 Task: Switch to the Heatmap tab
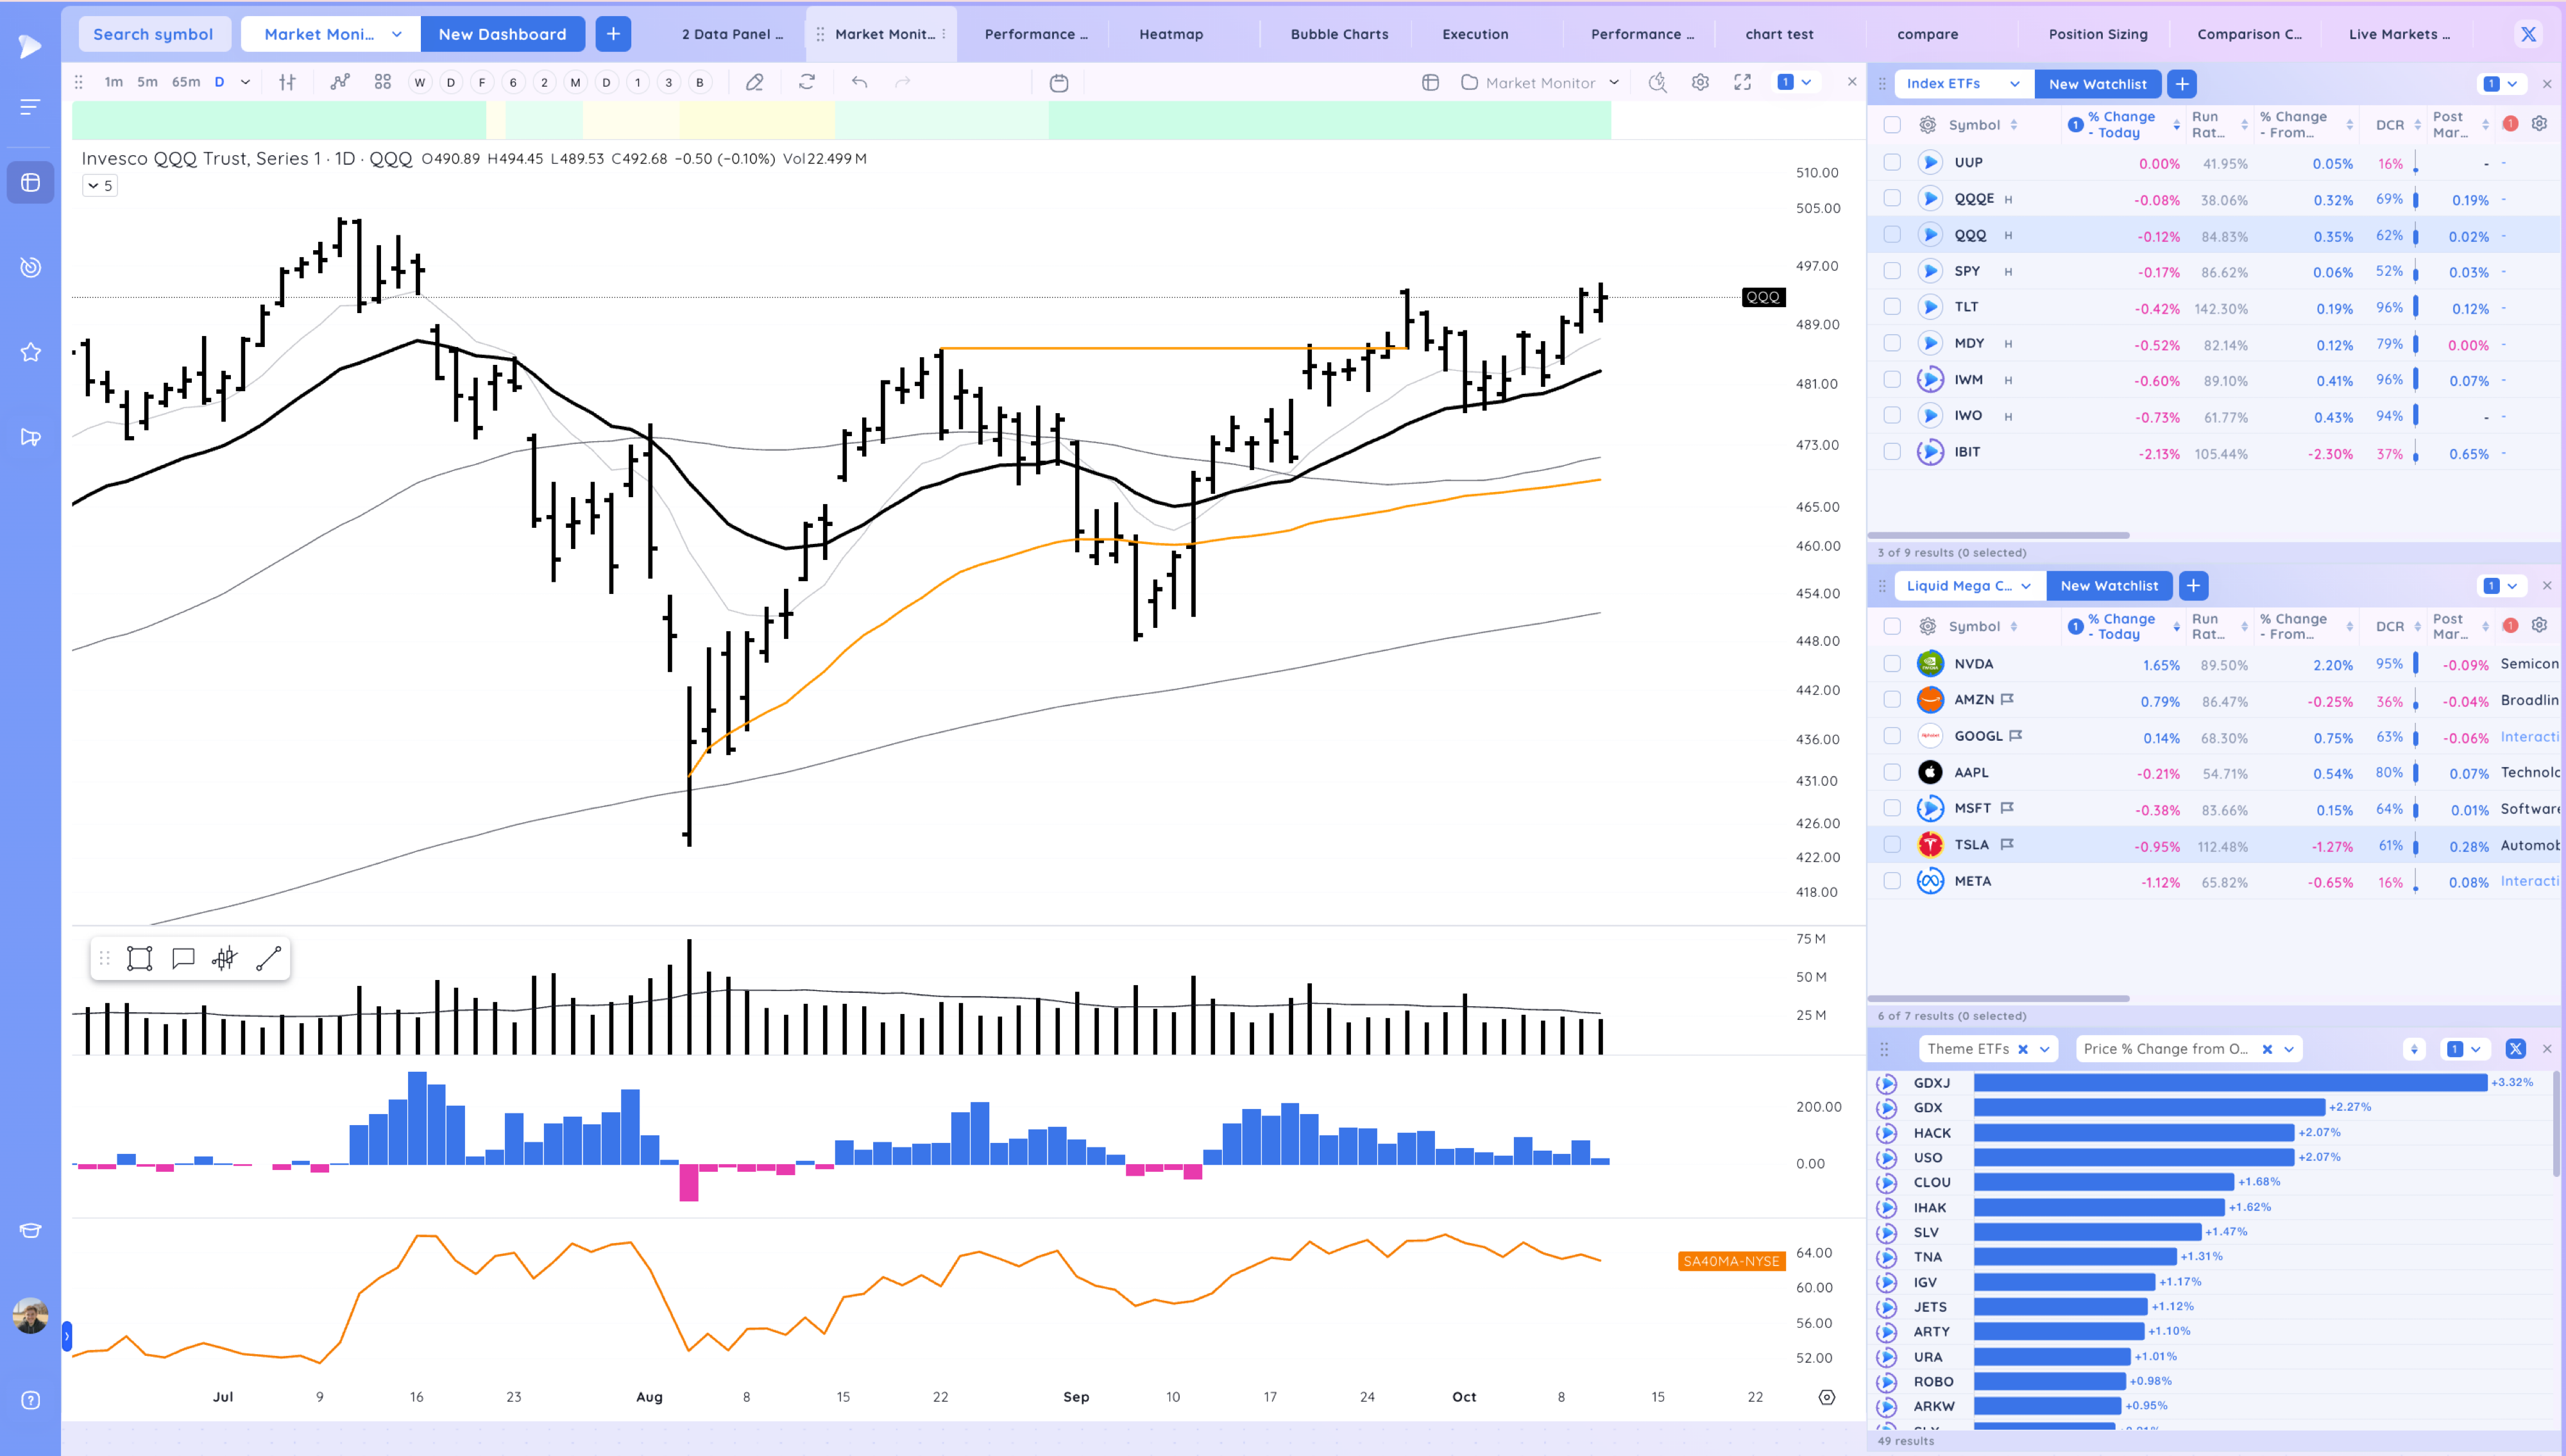pyautogui.click(x=1171, y=34)
